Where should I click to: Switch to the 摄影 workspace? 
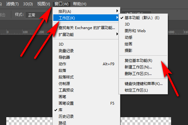(x=143, y=51)
